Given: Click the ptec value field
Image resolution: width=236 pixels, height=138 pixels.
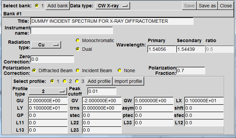Looking at the screenshot, I should (x=154, y=115).
